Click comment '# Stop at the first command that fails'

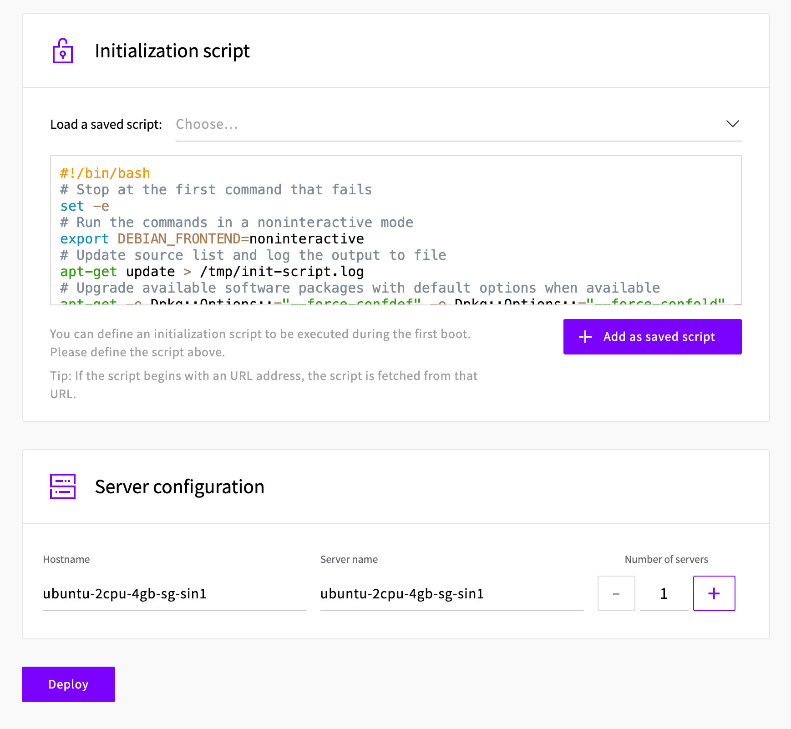tap(216, 190)
